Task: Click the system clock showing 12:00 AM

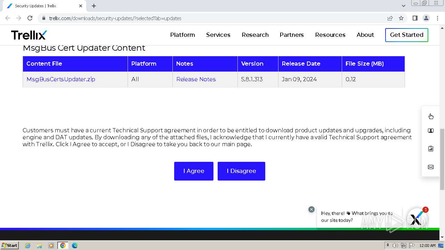Action: pyautogui.click(x=427, y=245)
